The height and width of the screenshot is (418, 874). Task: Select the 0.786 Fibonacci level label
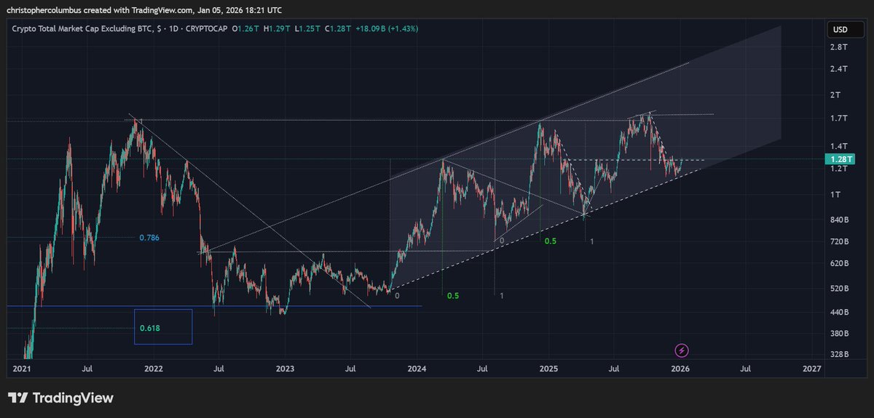(x=149, y=238)
